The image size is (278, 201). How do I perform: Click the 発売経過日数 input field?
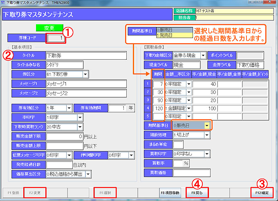pyautogui.click(x=59, y=165)
